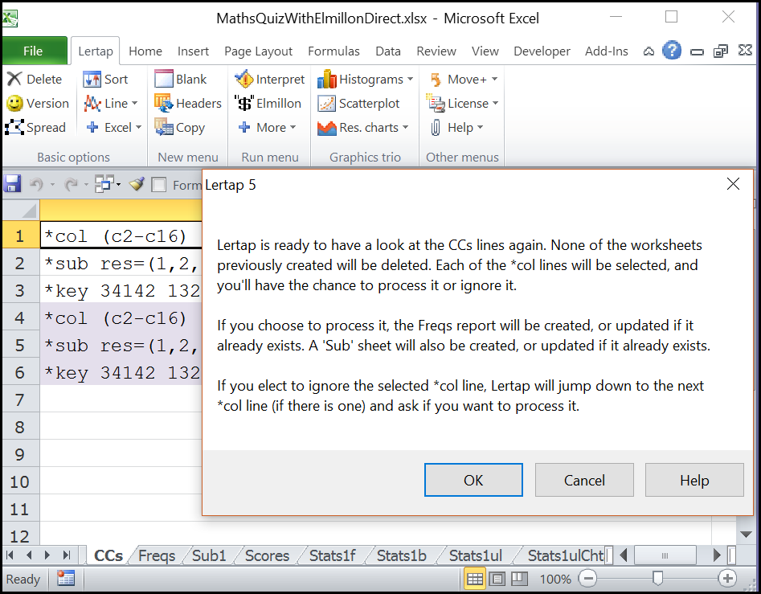This screenshot has height=594, width=761.
Task: Open Excel Help question mark icon
Action: (x=672, y=51)
